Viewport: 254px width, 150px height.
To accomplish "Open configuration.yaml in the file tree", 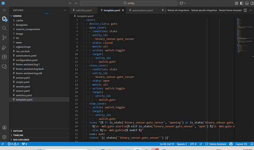I will pyautogui.click(x=39, y=60).
